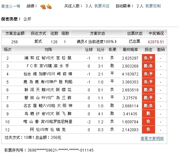This screenshot has width=179, height=157.
Task: Open 查看方案明细 plan details link
Action: 152,139
